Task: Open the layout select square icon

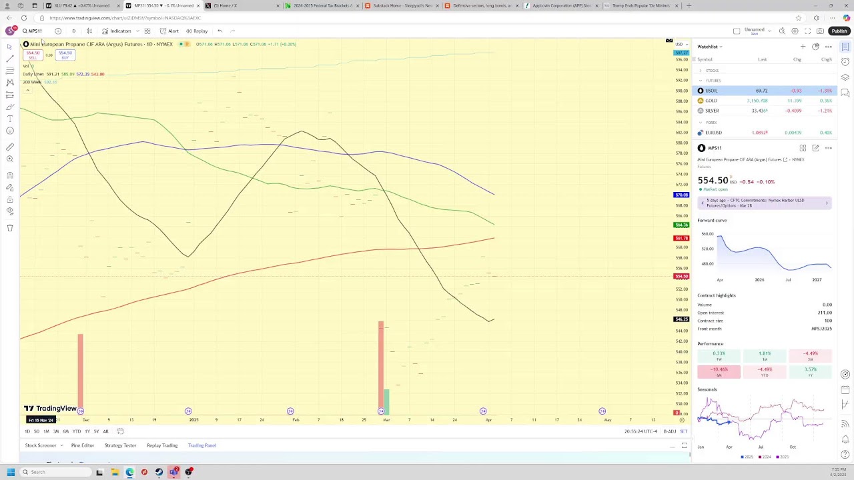Action: (737, 31)
